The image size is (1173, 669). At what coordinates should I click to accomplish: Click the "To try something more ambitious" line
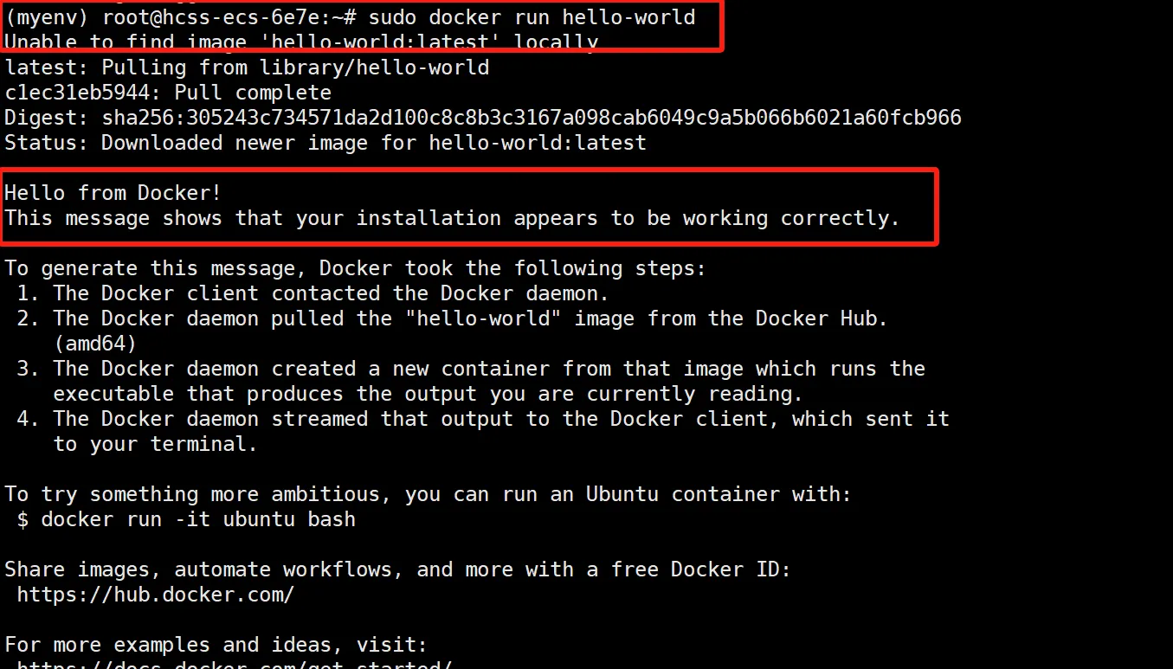pos(428,494)
